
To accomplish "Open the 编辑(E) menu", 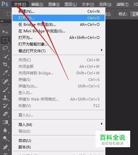I will pos(37,4).
